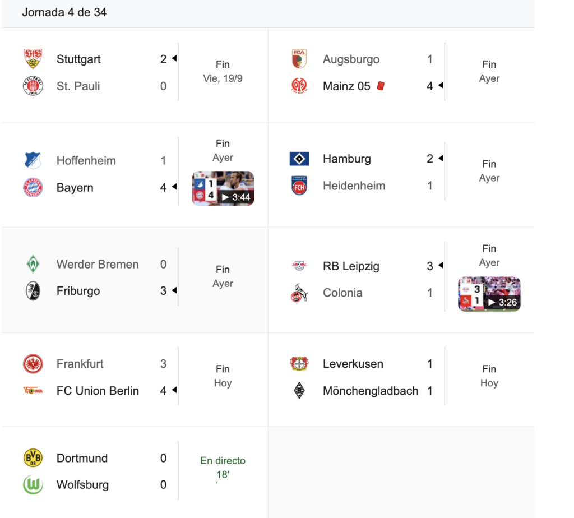
Task: Click the Borussia Dortmund BVB logo
Action: click(x=33, y=458)
